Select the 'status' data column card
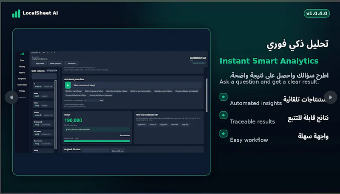Screen dimensions: 340x194 click(x=43, y=104)
